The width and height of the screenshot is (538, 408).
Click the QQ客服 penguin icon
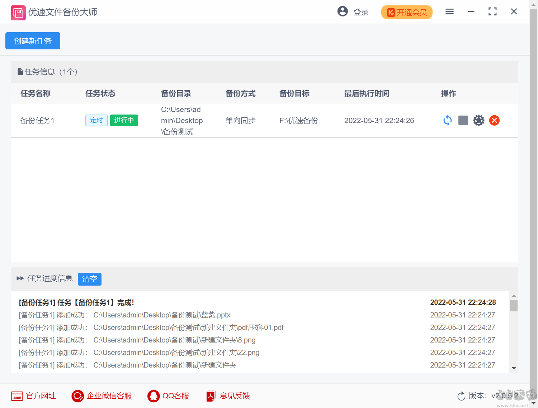click(x=154, y=396)
